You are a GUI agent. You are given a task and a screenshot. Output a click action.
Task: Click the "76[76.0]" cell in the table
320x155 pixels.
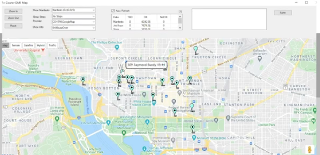tap(146, 26)
